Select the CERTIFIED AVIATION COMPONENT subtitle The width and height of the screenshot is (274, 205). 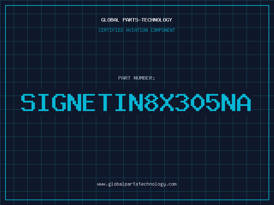click(137, 30)
